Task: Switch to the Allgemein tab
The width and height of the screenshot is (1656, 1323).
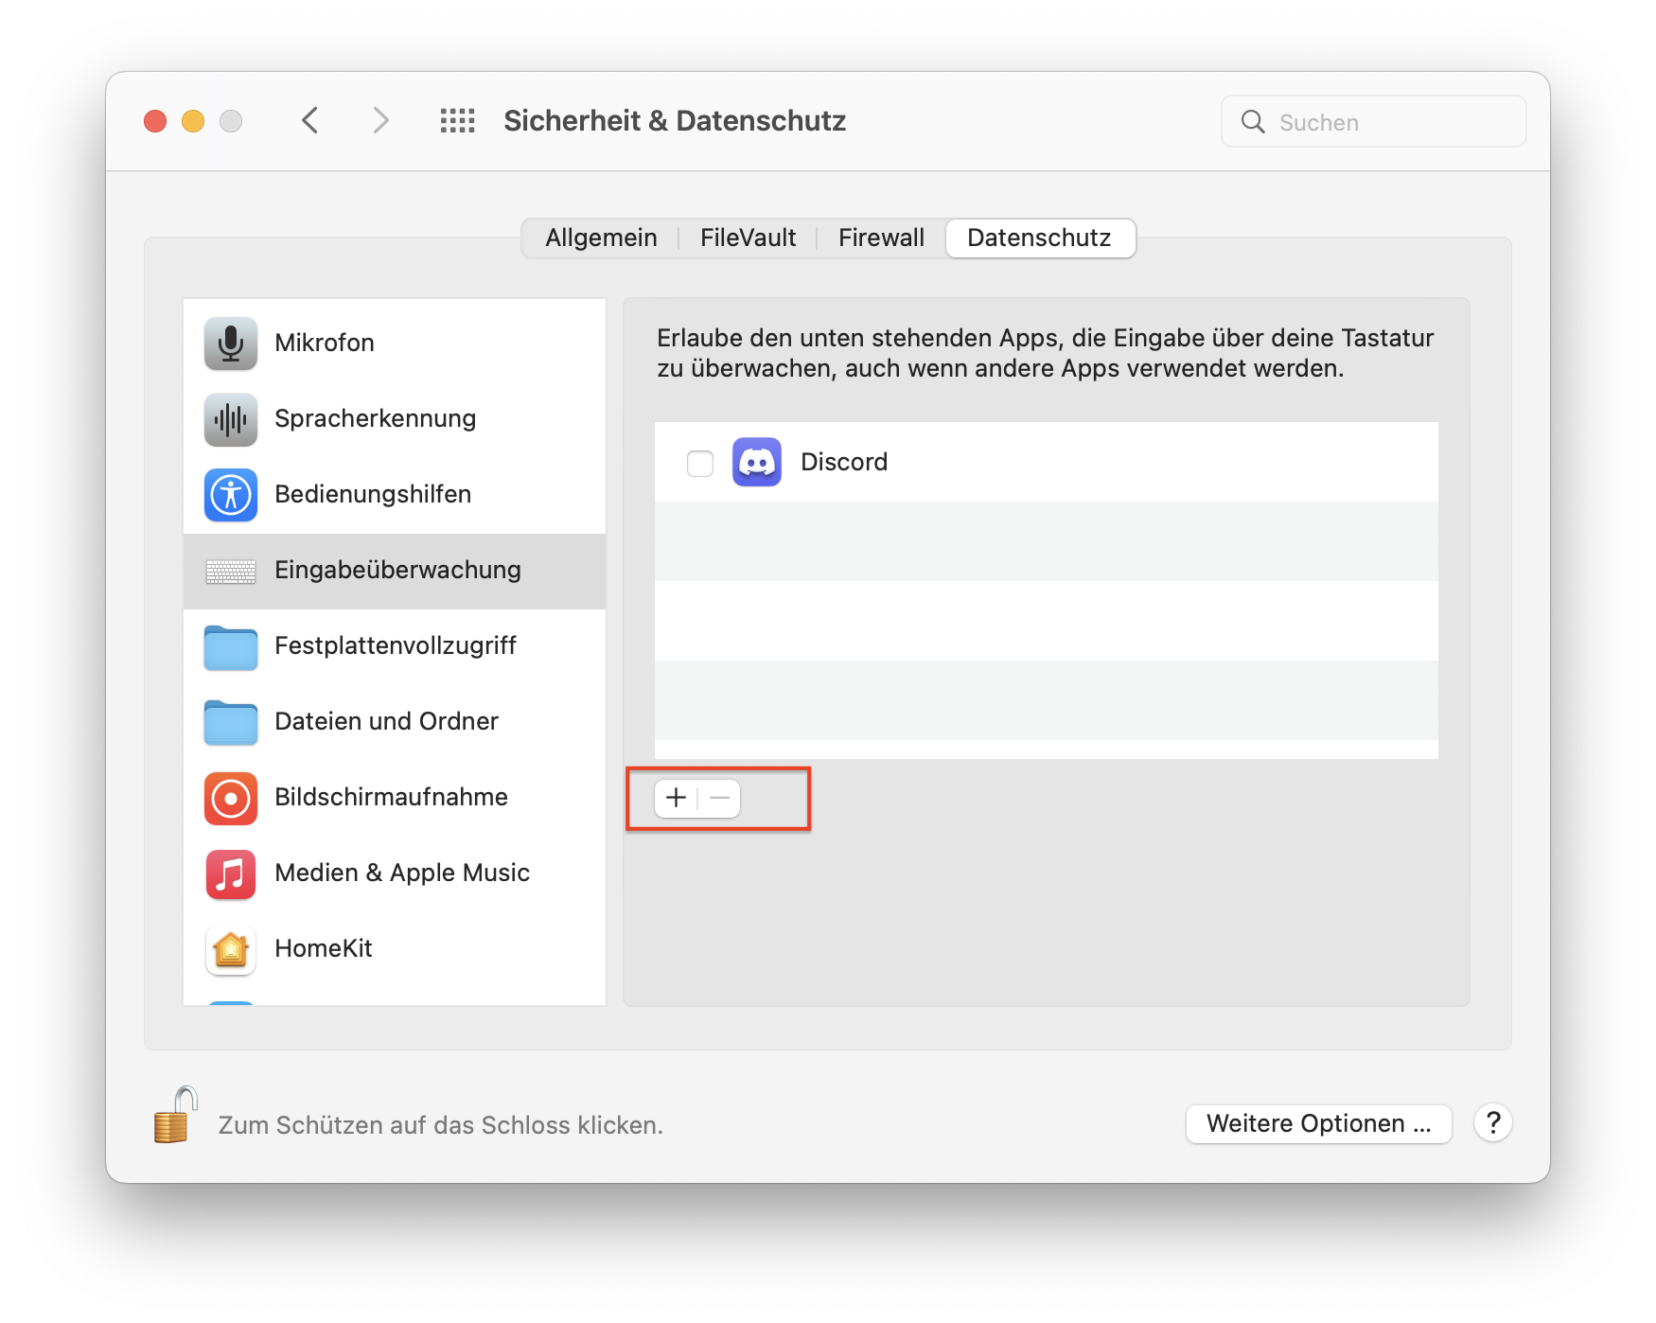Action: pos(601,238)
